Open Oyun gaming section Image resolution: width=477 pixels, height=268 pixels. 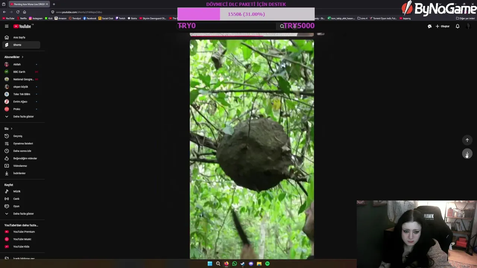[x=21, y=206]
